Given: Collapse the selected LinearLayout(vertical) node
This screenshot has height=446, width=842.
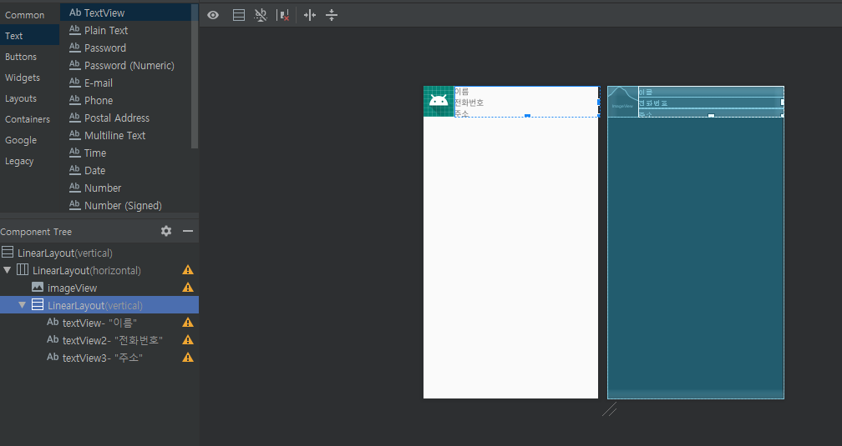Looking at the screenshot, I should pos(22,305).
